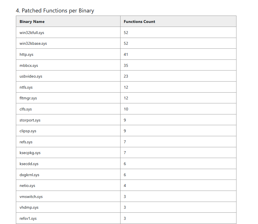The width and height of the screenshot is (258, 224).
Task: Select the dxgkrnl.sys table entry
Action: coord(29,175)
